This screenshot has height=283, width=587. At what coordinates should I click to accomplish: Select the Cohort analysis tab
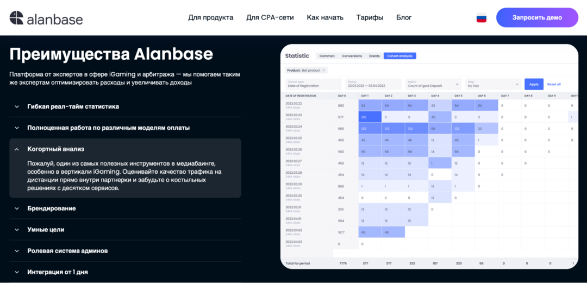point(399,56)
